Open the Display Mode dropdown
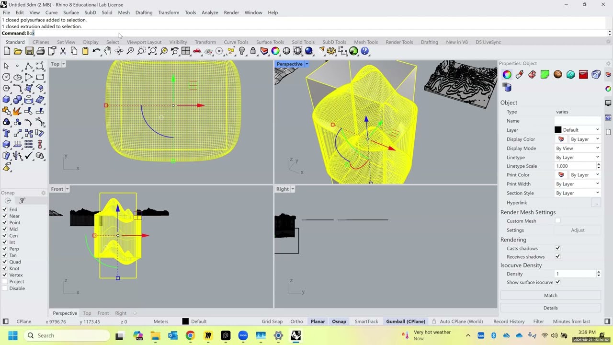Image resolution: width=613 pixels, height=345 pixels. point(577,148)
